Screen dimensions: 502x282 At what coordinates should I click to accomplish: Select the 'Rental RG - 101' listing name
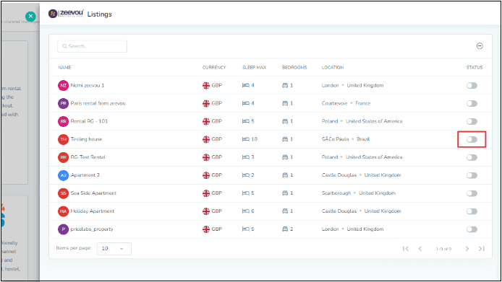[x=89, y=121]
